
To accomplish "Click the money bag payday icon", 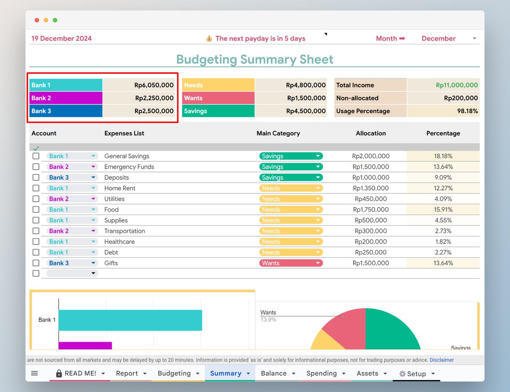I will click(x=209, y=39).
